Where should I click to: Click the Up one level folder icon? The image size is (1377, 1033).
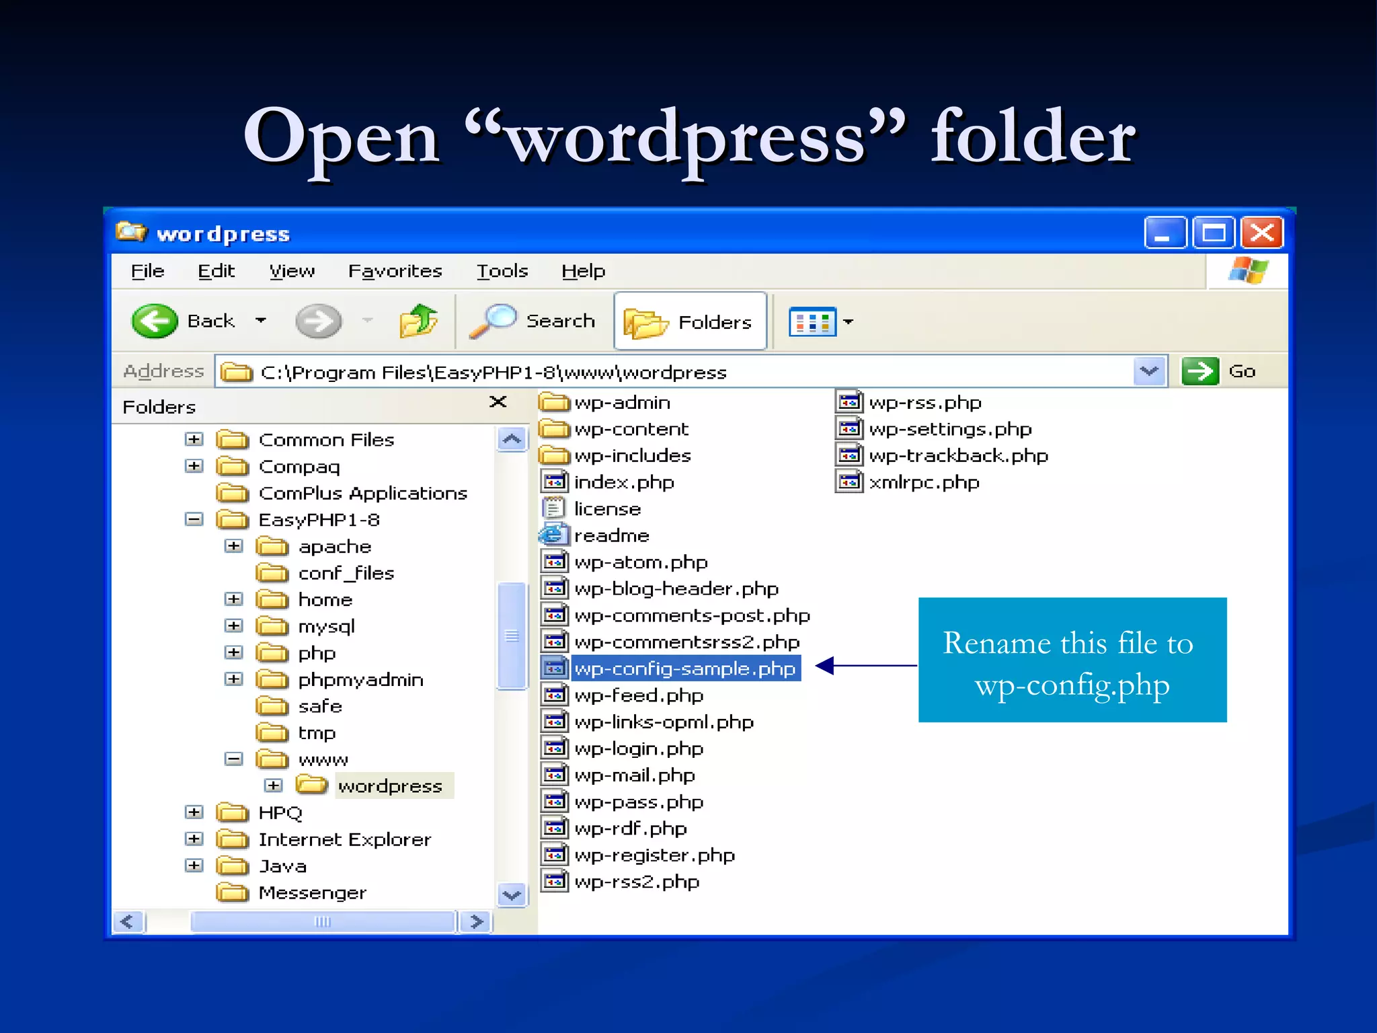coord(418,320)
